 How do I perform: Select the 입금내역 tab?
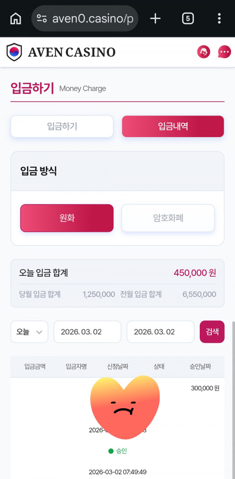pyautogui.click(x=173, y=126)
